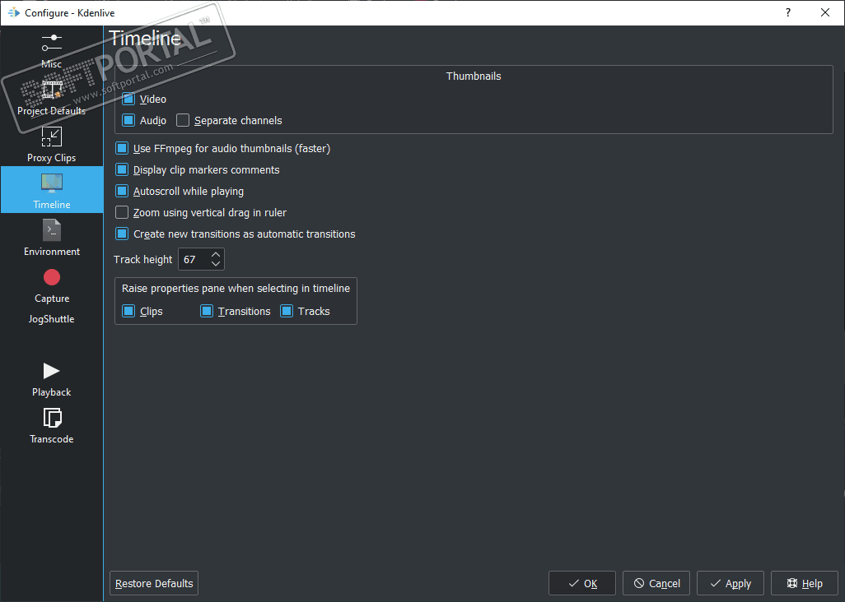Open Project Defaults film icon
The image size is (845, 602).
click(x=52, y=90)
